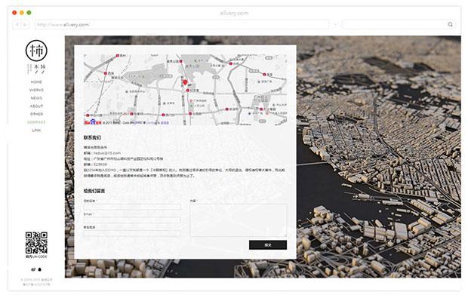This screenshot has width=468, height=298.
Task: Focus the phone number input field
Action: (132, 233)
